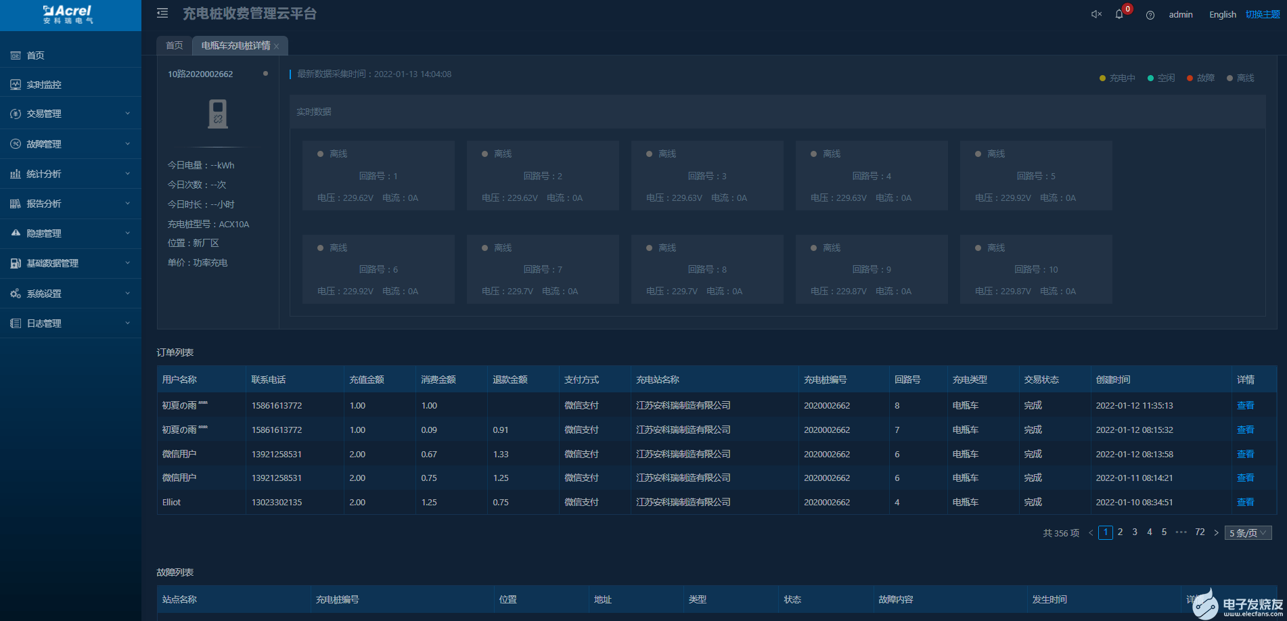The width and height of the screenshot is (1287, 621).
Task: Click the 基础数据管理 database icon
Action: [16, 263]
